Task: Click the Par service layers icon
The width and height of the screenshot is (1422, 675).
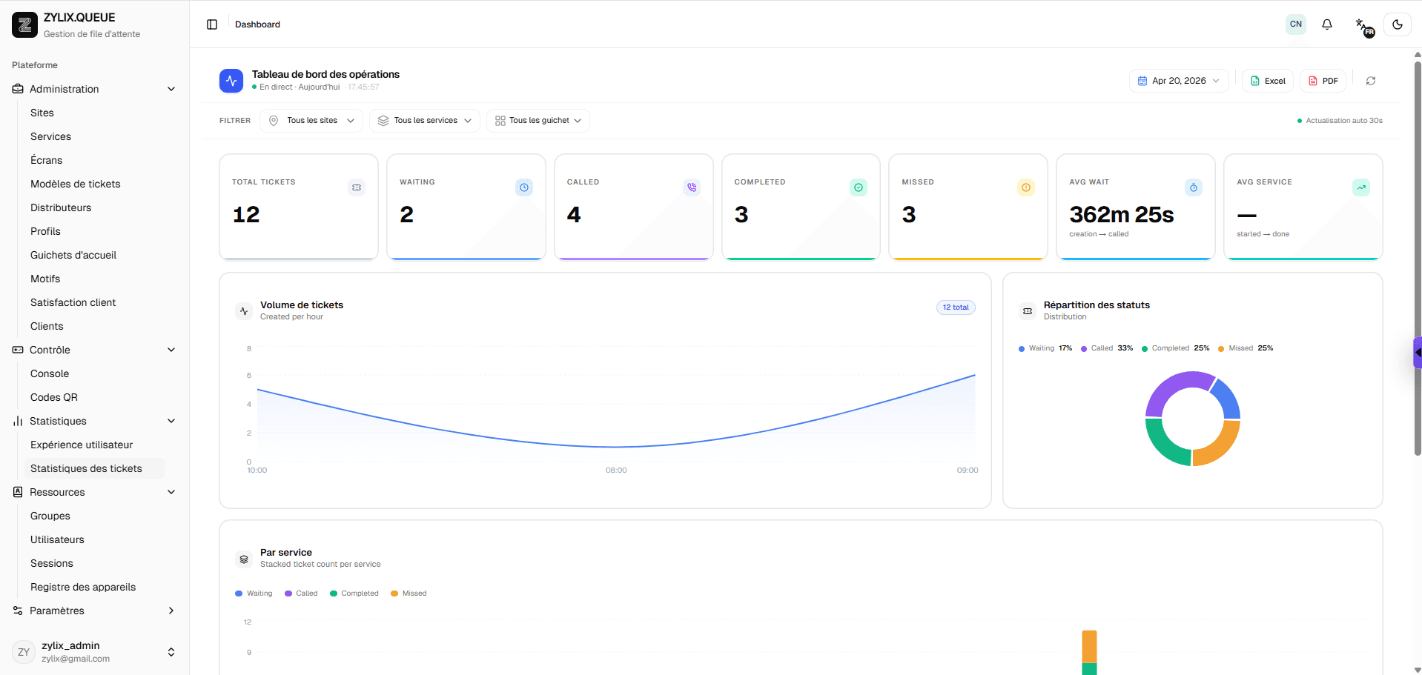Action: tap(244, 559)
